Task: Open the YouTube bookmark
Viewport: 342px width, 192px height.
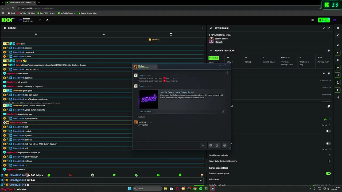Action: [22, 13]
